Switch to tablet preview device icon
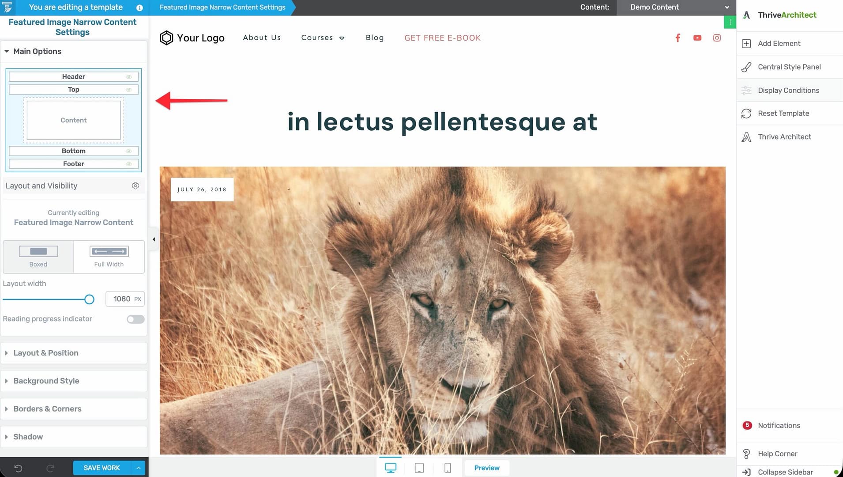 coord(419,468)
